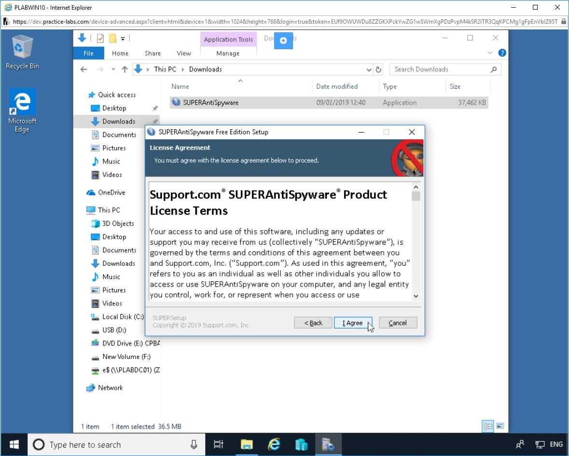Click the up one level arrow
The width and height of the screenshot is (569, 456).
125,69
